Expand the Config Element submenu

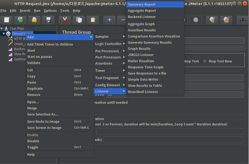pyautogui.click(x=110, y=85)
